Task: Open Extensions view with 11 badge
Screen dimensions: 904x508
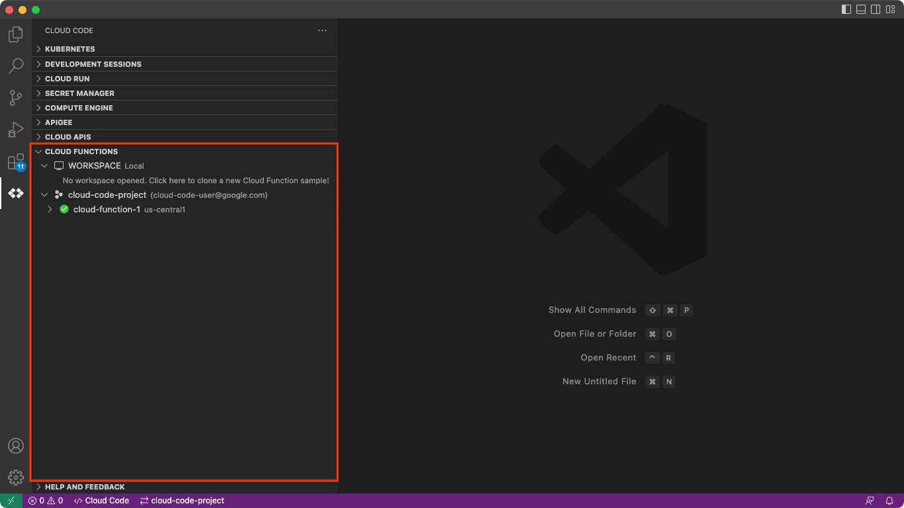Action: pos(16,161)
